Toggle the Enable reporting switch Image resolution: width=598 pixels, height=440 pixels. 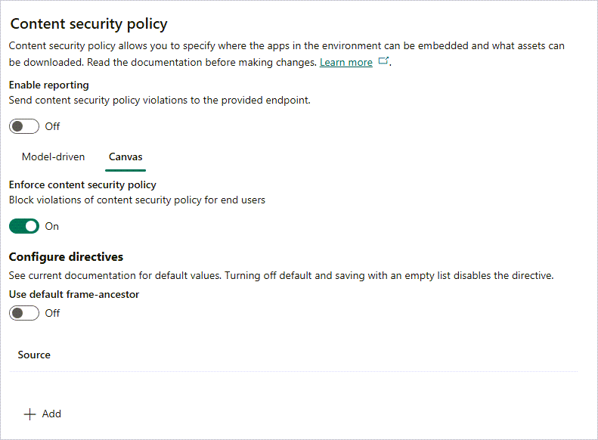[x=24, y=126]
